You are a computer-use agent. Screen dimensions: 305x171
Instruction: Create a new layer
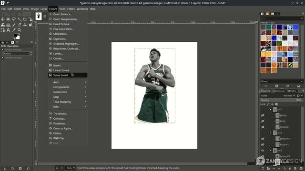tap(263, 169)
